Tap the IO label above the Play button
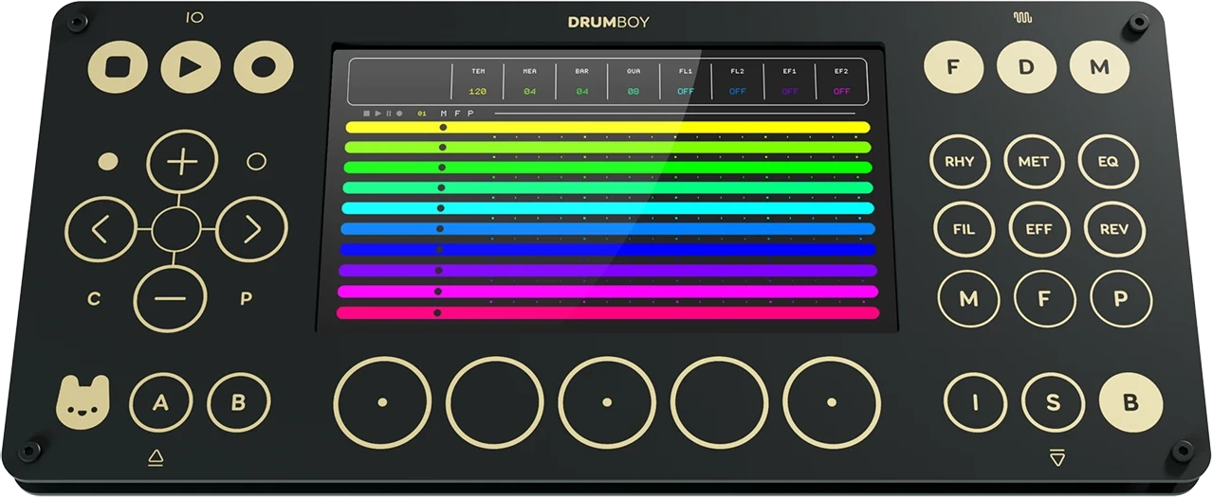1212x497 pixels. pyautogui.click(x=195, y=17)
